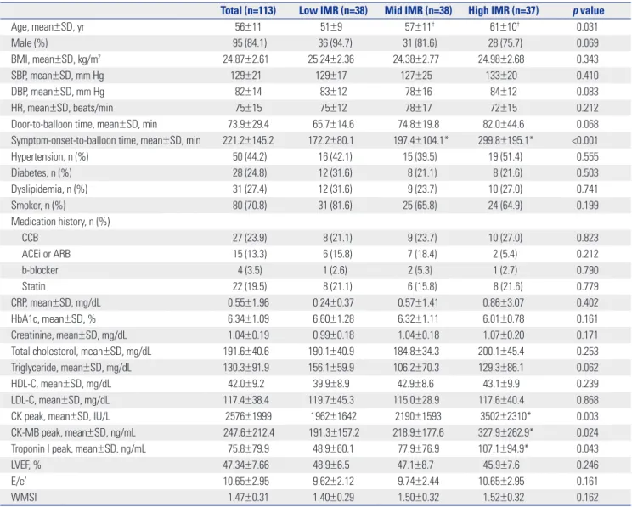Click the 'Low IMR (n=38)' column header
The width and height of the screenshot is (632, 507).
coord(333,10)
